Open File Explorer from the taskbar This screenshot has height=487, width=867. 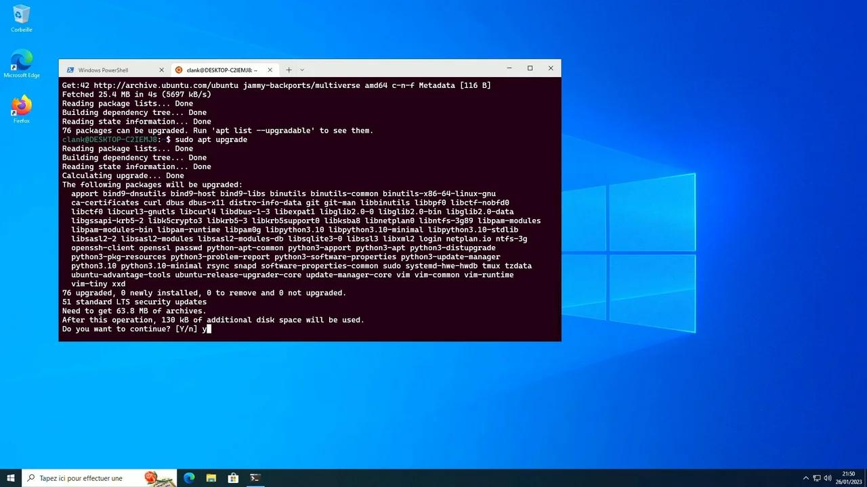tap(211, 478)
